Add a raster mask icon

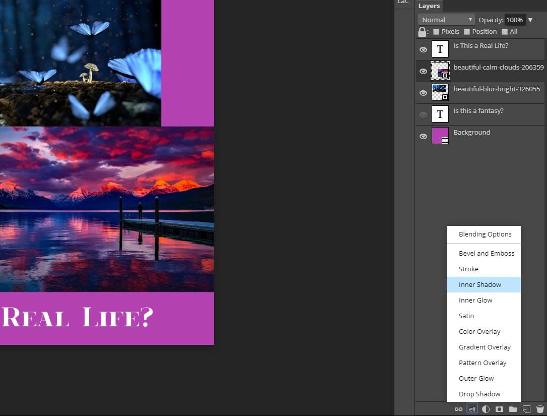tap(499, 409)
